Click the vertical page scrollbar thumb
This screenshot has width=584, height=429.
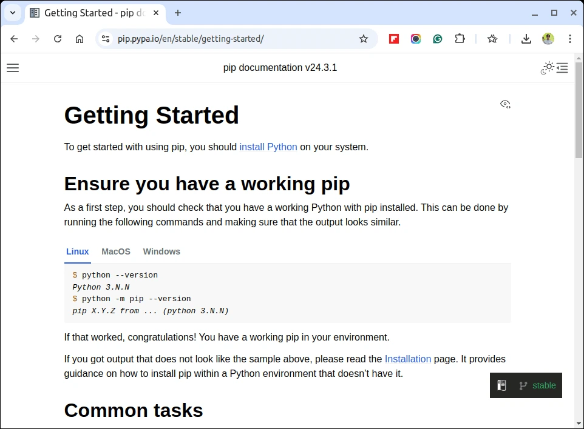pos(579,110)
